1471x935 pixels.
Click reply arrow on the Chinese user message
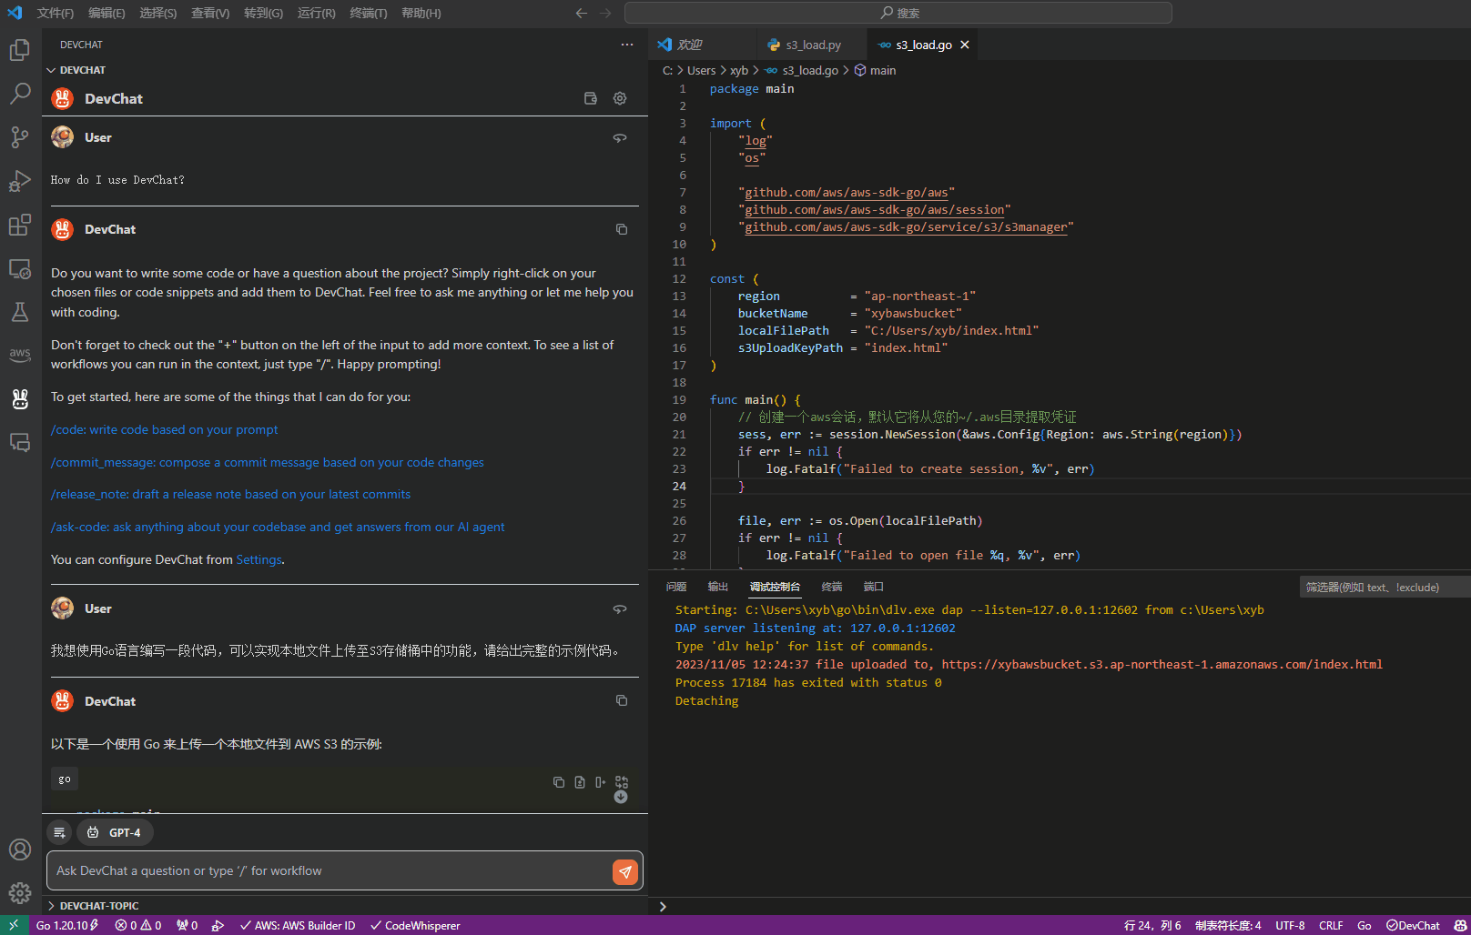coord(620,608)
